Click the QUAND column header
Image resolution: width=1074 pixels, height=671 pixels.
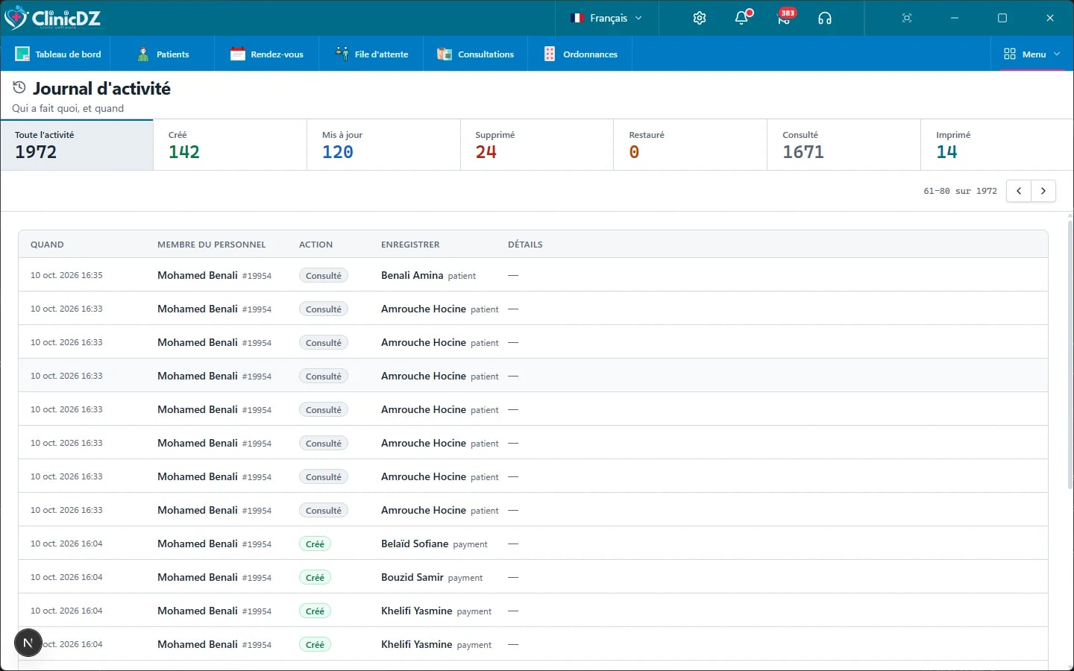pyautogui.click(x=47, y=245)
